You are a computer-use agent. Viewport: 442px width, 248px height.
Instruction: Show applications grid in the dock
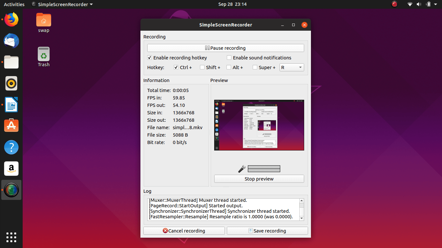(11, 237)
